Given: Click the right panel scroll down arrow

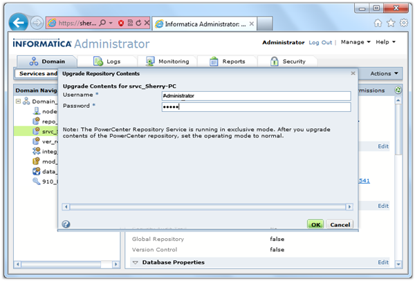Looking at the screenshot, I should [x=398, y=264].
